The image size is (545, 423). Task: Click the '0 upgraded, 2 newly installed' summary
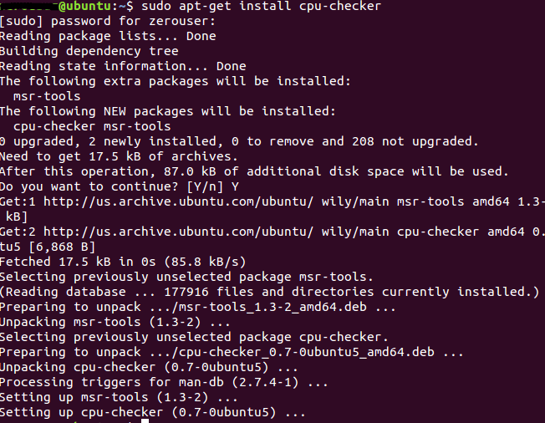point(239,141)
